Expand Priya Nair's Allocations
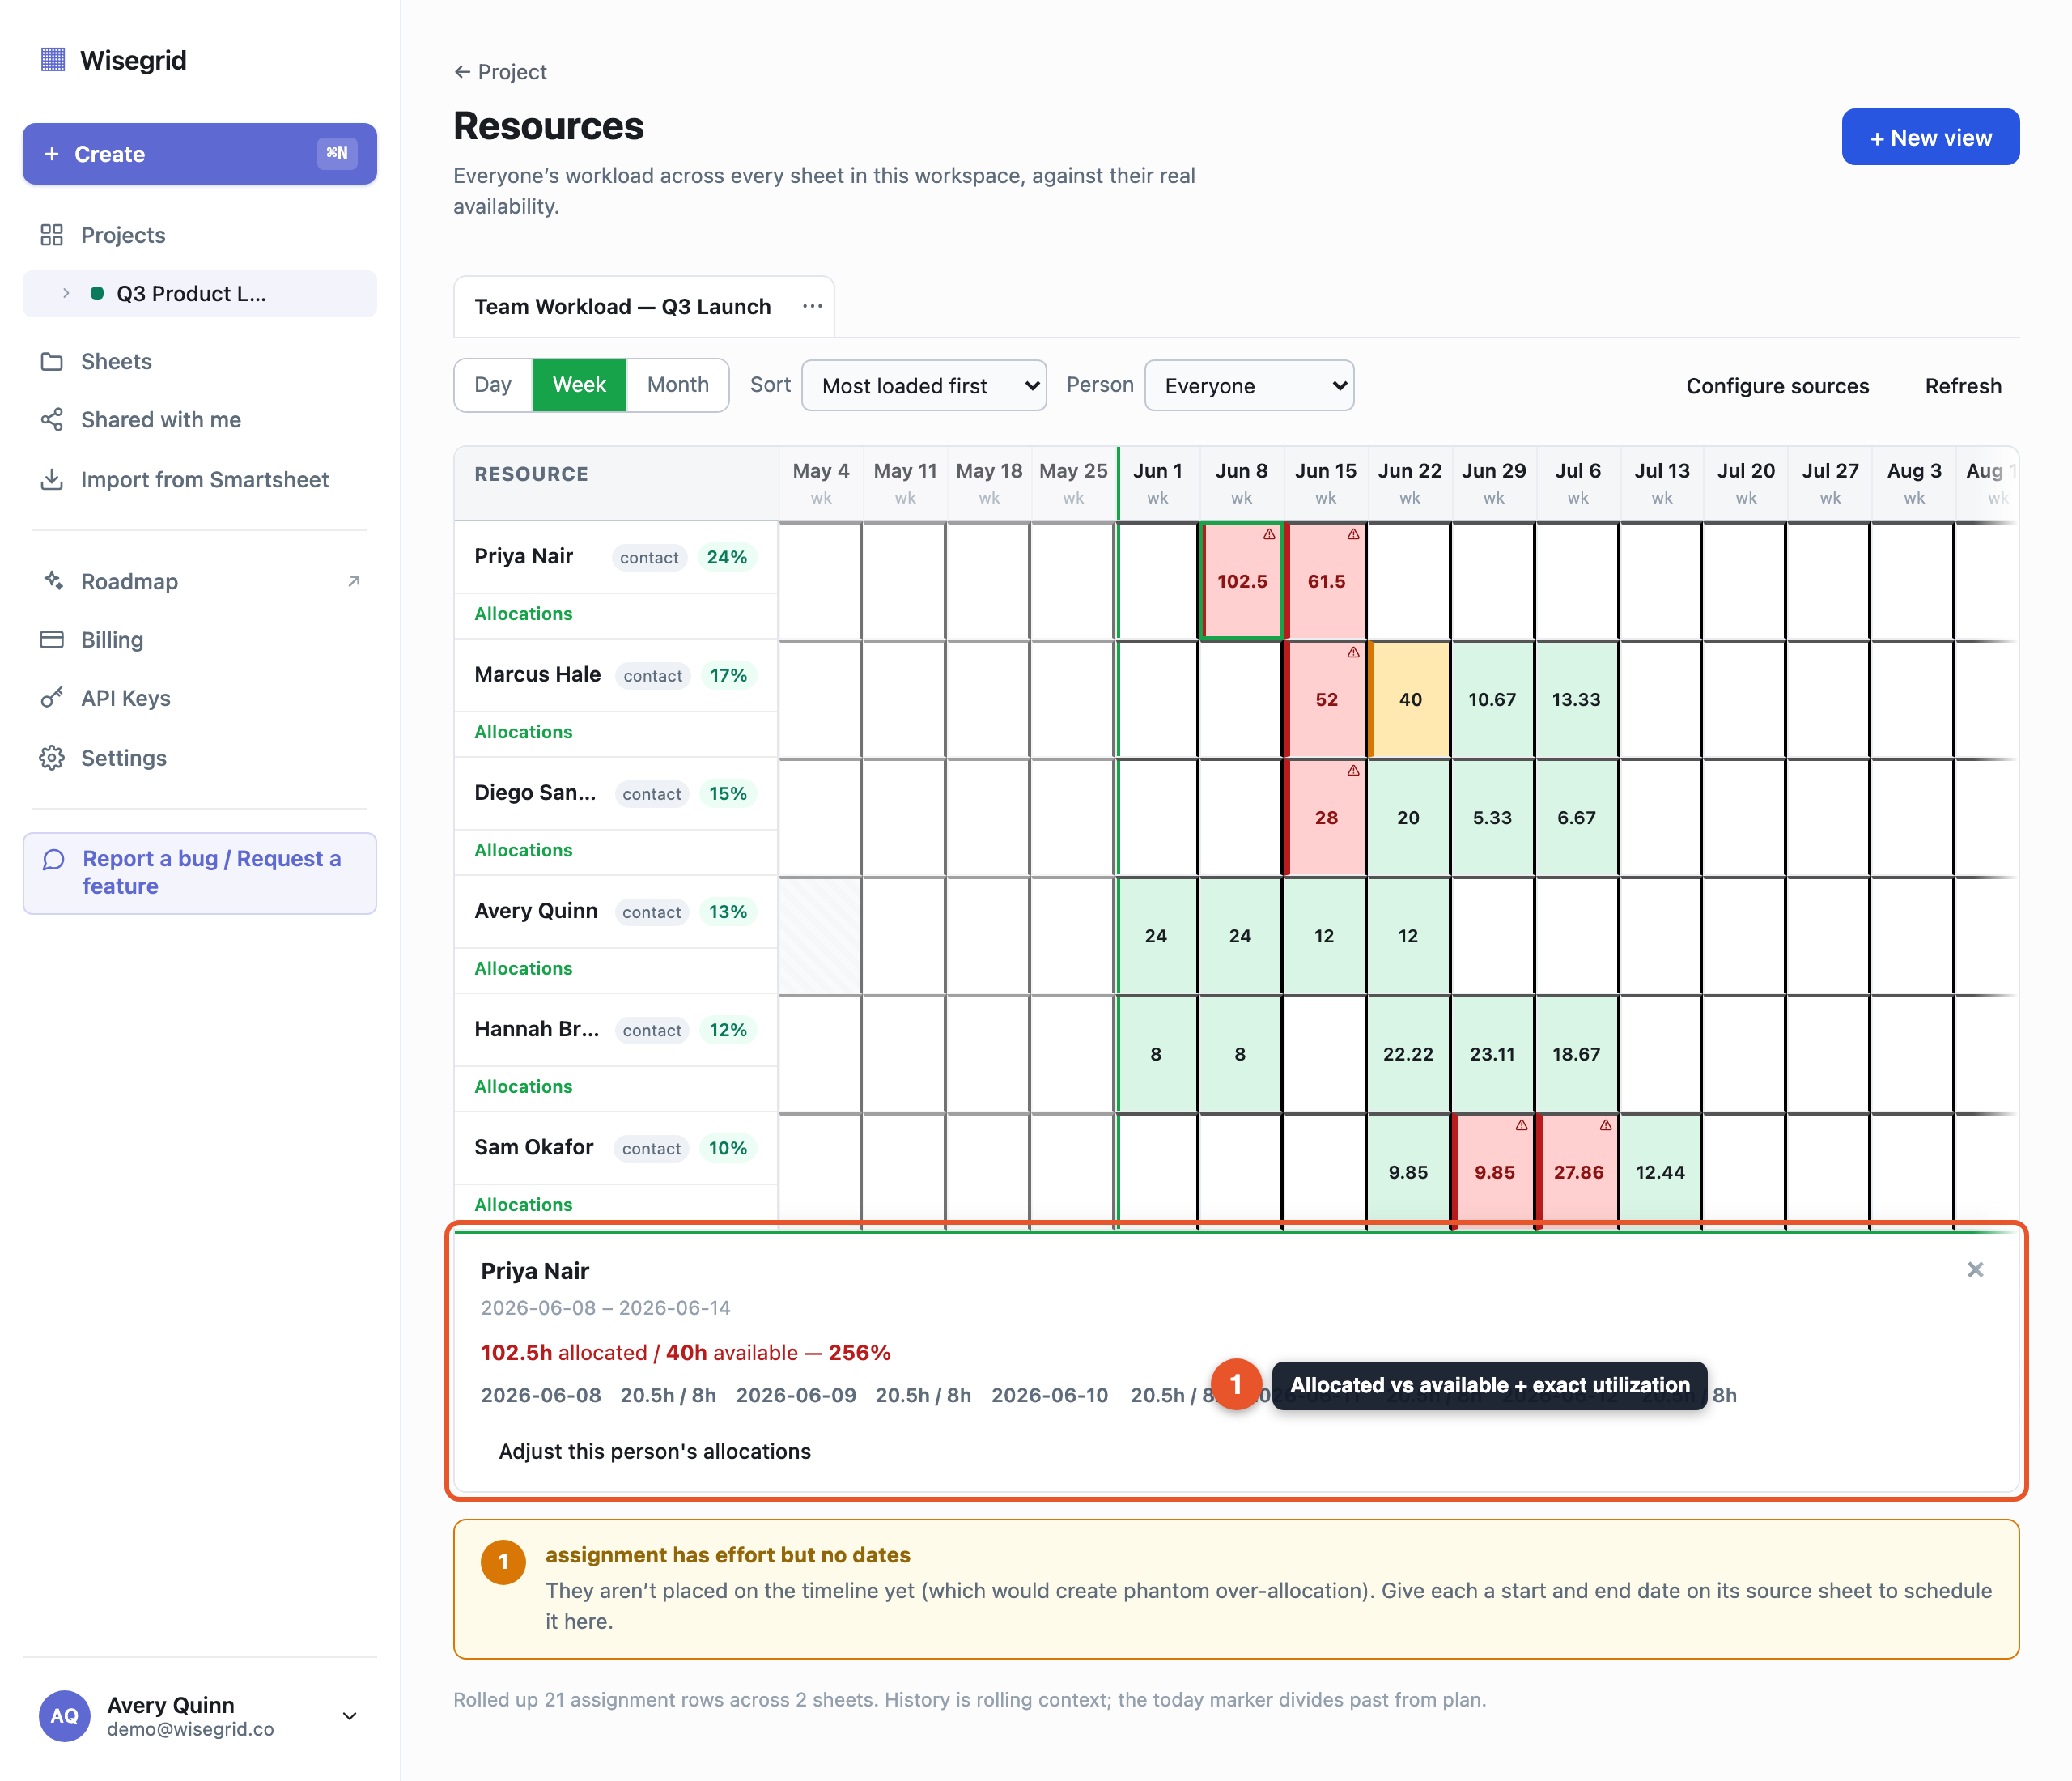 coord(523,614)
